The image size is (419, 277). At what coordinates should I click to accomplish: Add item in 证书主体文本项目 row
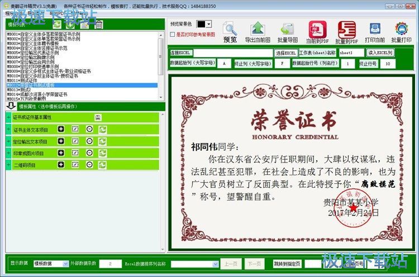61,129
